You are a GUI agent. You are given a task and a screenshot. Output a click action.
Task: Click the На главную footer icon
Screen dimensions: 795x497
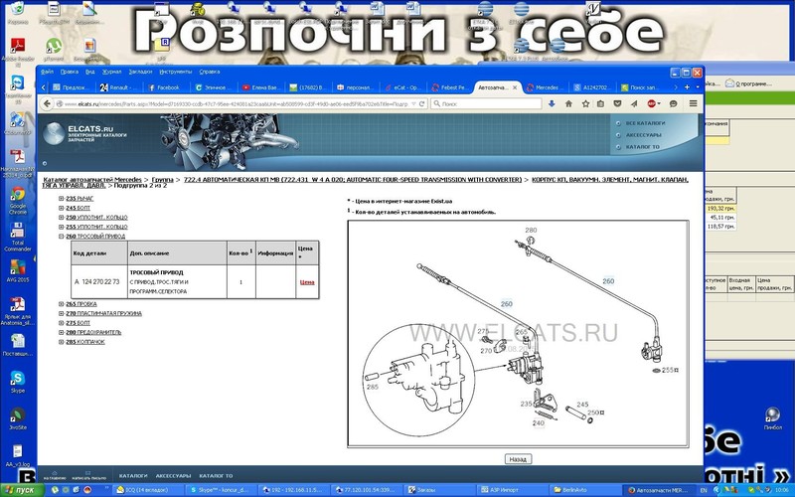coord(55,475)
